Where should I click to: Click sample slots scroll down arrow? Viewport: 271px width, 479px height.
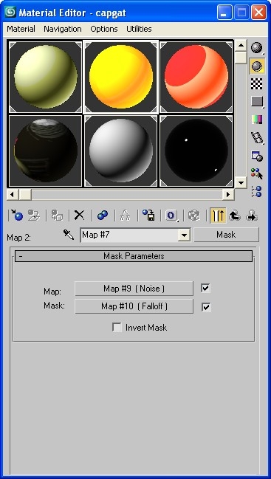pos(241,182)
